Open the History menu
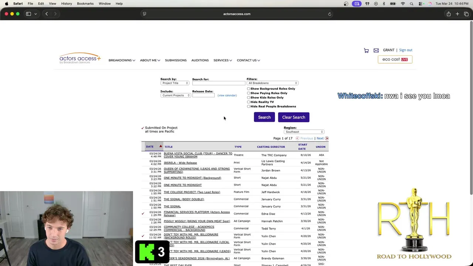 [67, 4]
